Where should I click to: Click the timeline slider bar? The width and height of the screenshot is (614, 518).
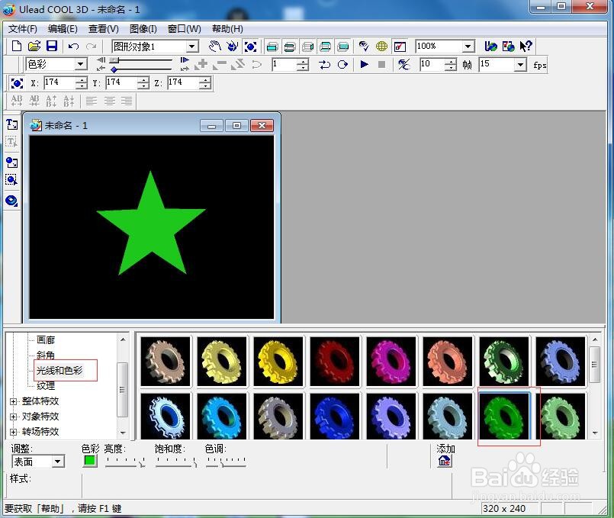coord(143,60)
